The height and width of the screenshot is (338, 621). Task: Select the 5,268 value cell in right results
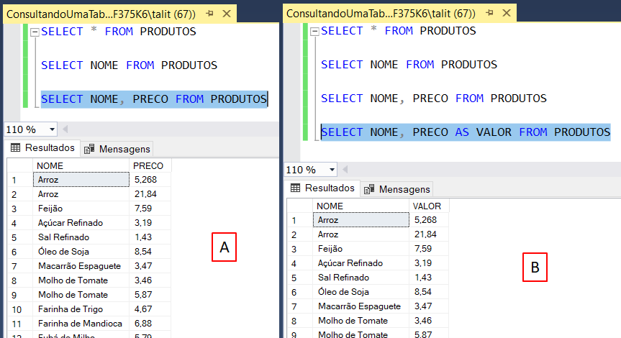(x=430, y=220)
